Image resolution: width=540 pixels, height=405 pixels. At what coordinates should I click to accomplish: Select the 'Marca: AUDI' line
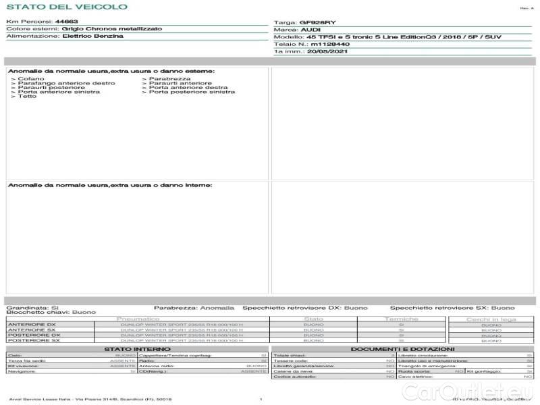pos(297,30)
